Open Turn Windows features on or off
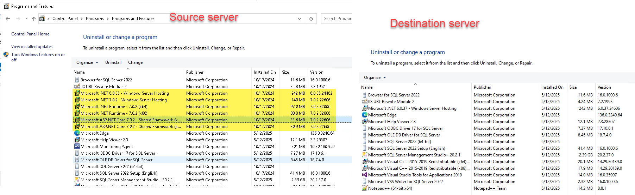This screenshot has height=195, width=635. click(38, 57)
